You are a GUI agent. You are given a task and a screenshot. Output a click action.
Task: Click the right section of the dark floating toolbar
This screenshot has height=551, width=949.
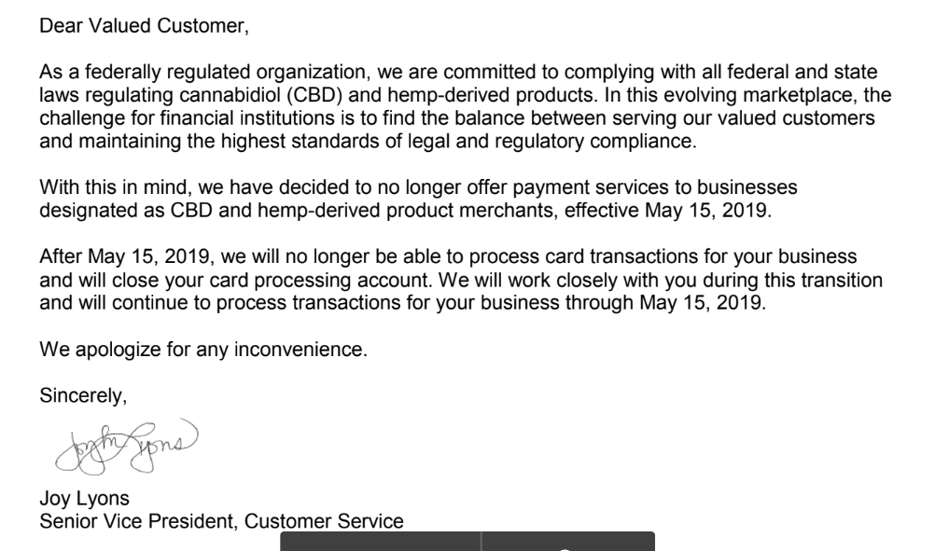tap(568, 542)
